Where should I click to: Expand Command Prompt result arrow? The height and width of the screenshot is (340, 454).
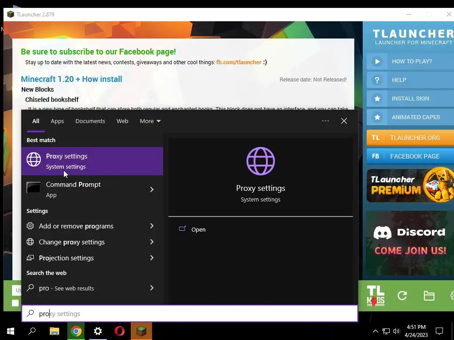[x=152, y=189]
